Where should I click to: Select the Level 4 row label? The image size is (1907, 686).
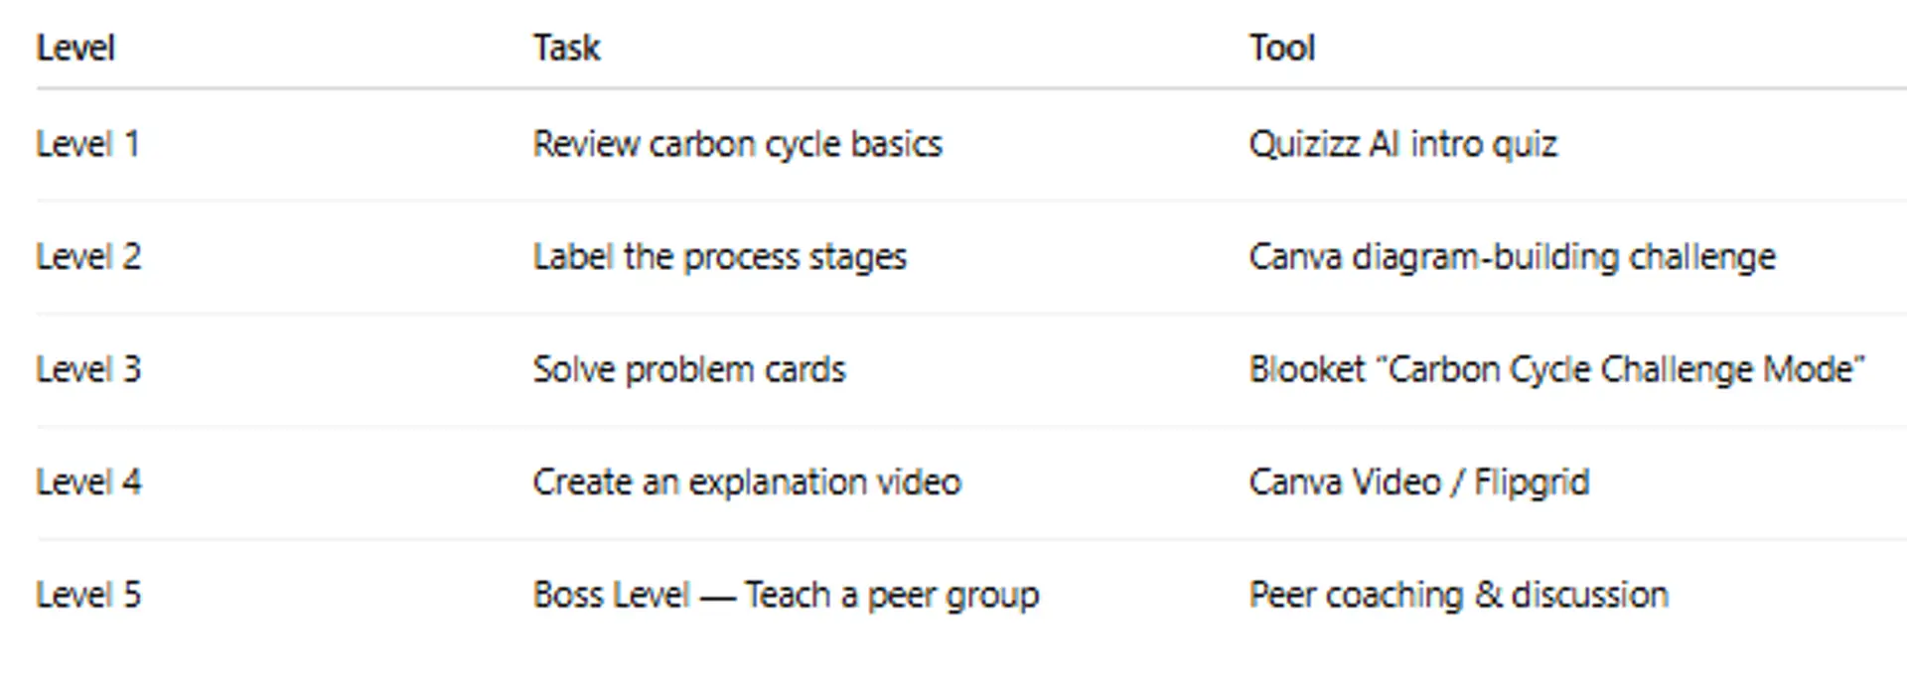(88, 482)
